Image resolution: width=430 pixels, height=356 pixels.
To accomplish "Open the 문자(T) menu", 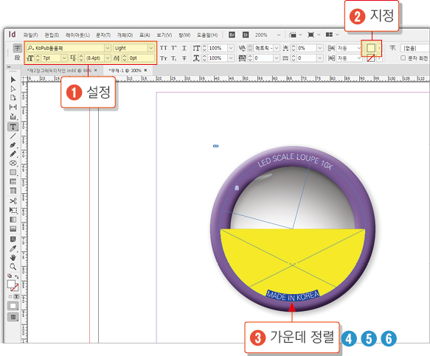I will 103,35.
